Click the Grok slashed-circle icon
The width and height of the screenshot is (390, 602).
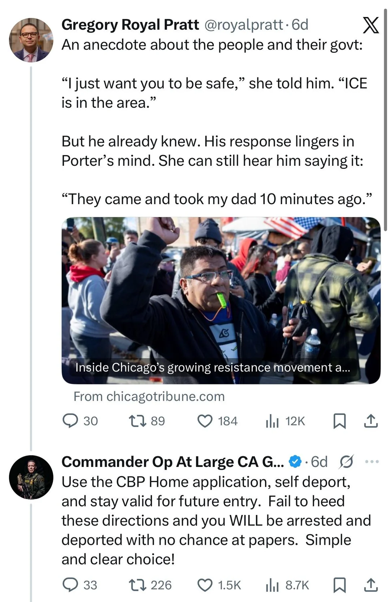pyautogui.click(x=346, y=461)
